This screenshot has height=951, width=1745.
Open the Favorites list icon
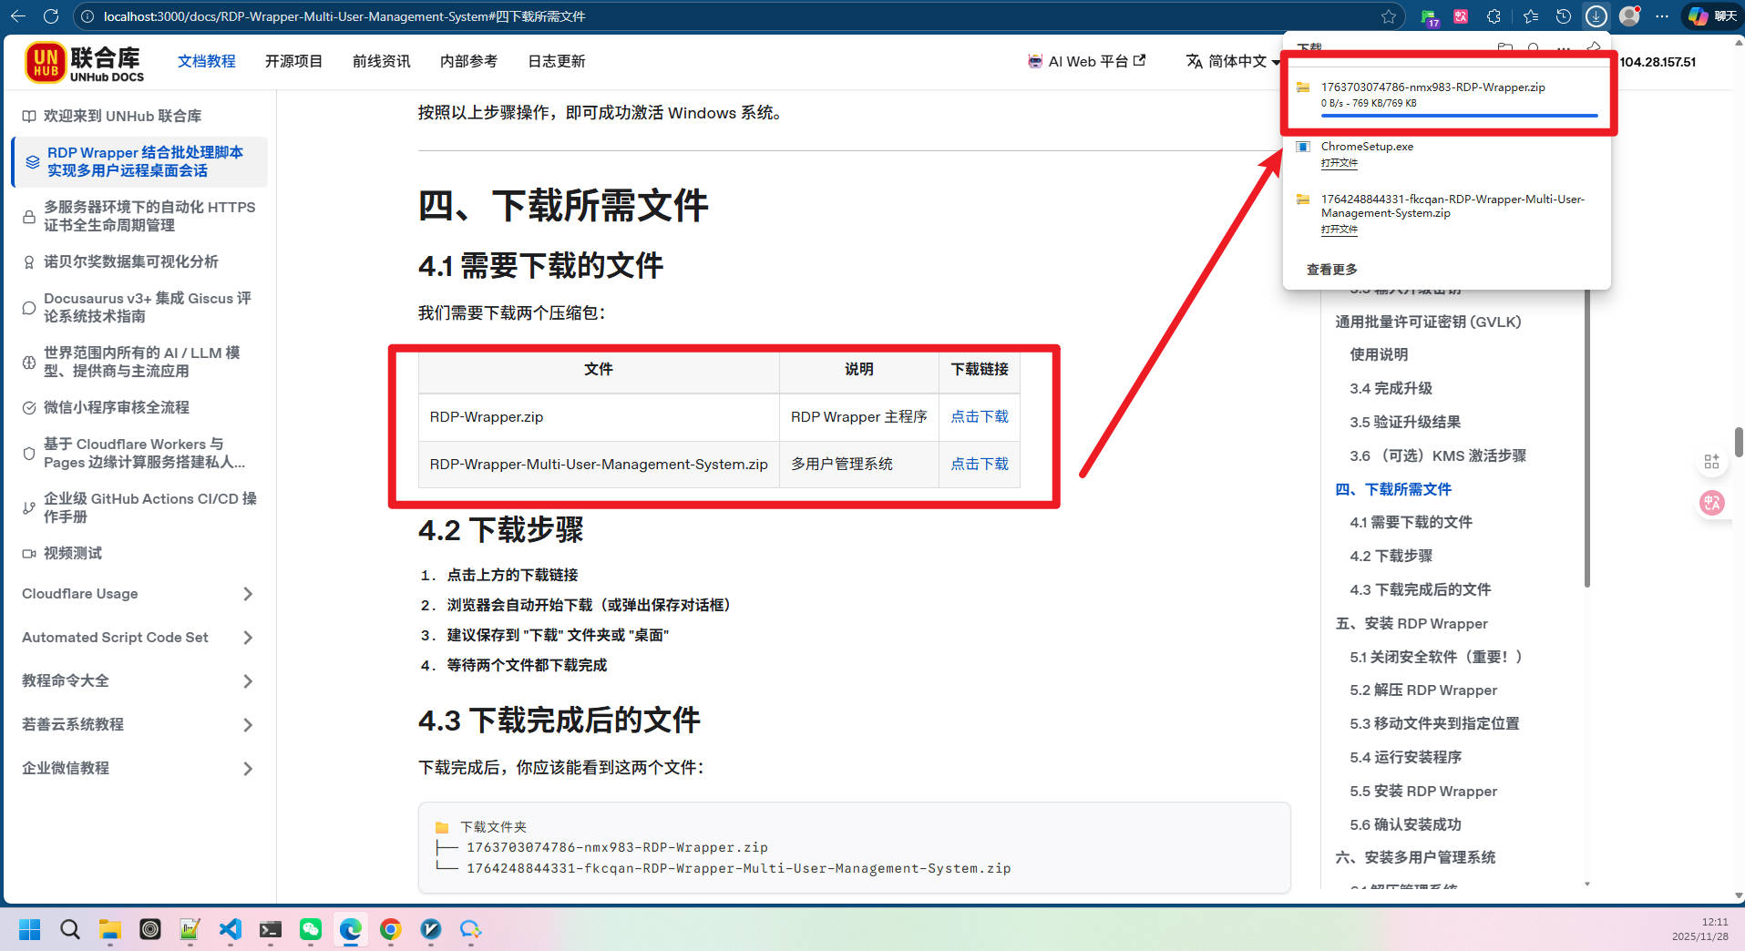pyautogui.click(x=1531, y=16)
